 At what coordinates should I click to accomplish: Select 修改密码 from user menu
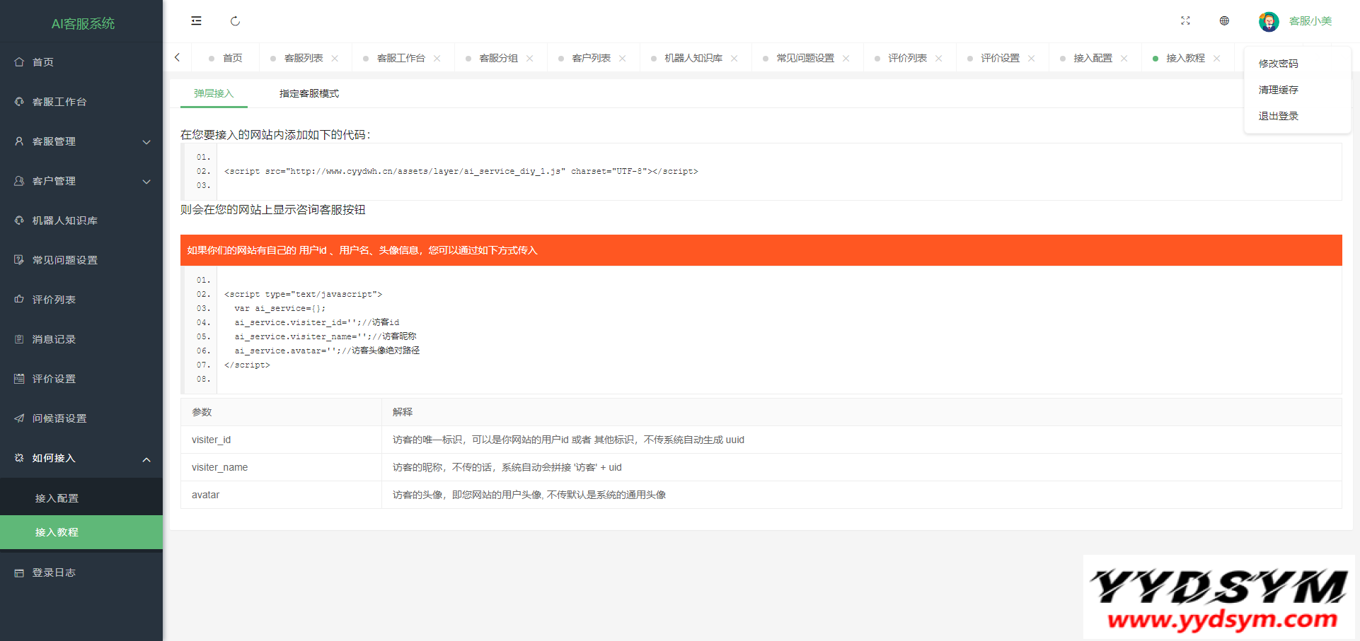click(1278, 64)
